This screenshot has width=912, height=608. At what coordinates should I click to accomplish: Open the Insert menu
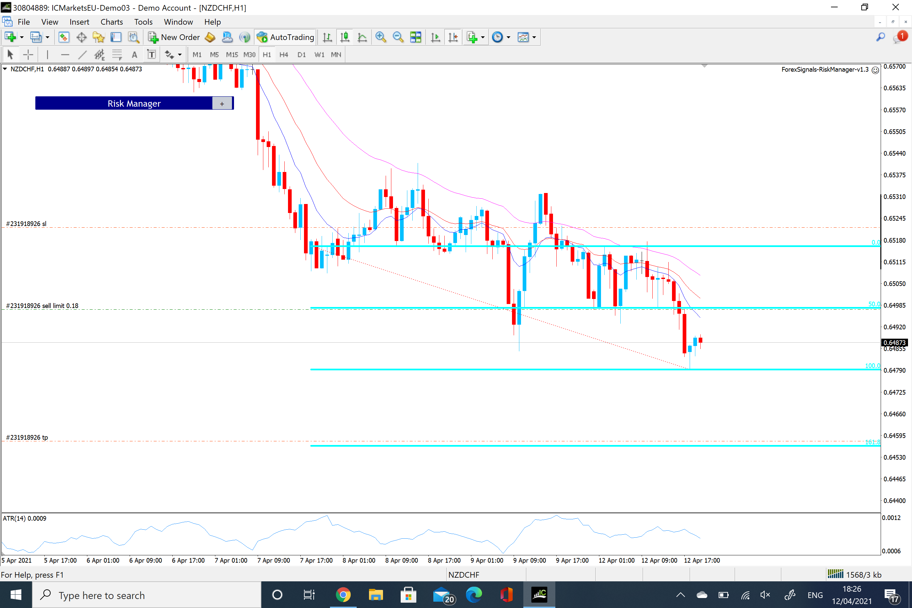(79, 22)
